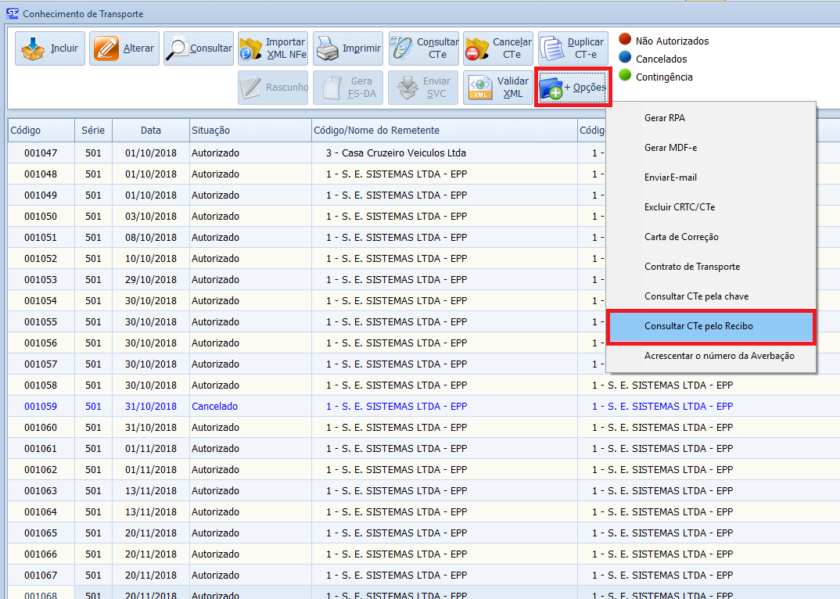Click the Imprimir printer icon
The width and height of the screenshot is (840, 599).
pyautogui.click(x=327, y=48)
